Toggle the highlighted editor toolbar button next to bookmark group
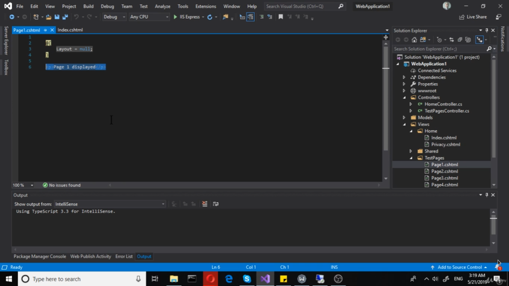Viewport: 509px width, 286px height. 250,17
